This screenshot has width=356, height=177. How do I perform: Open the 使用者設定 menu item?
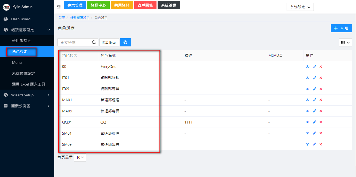point(22,41)
